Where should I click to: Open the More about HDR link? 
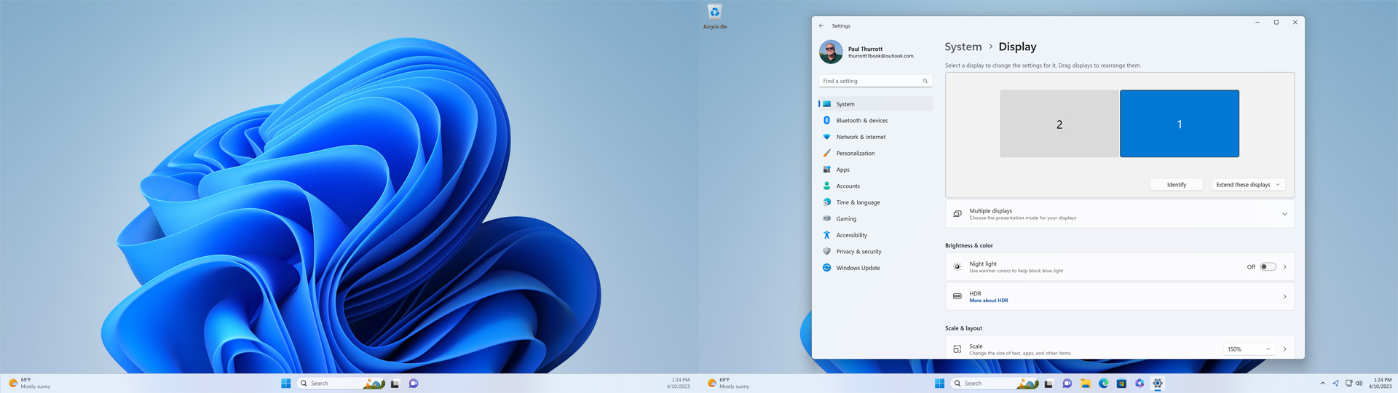point(988,301)
